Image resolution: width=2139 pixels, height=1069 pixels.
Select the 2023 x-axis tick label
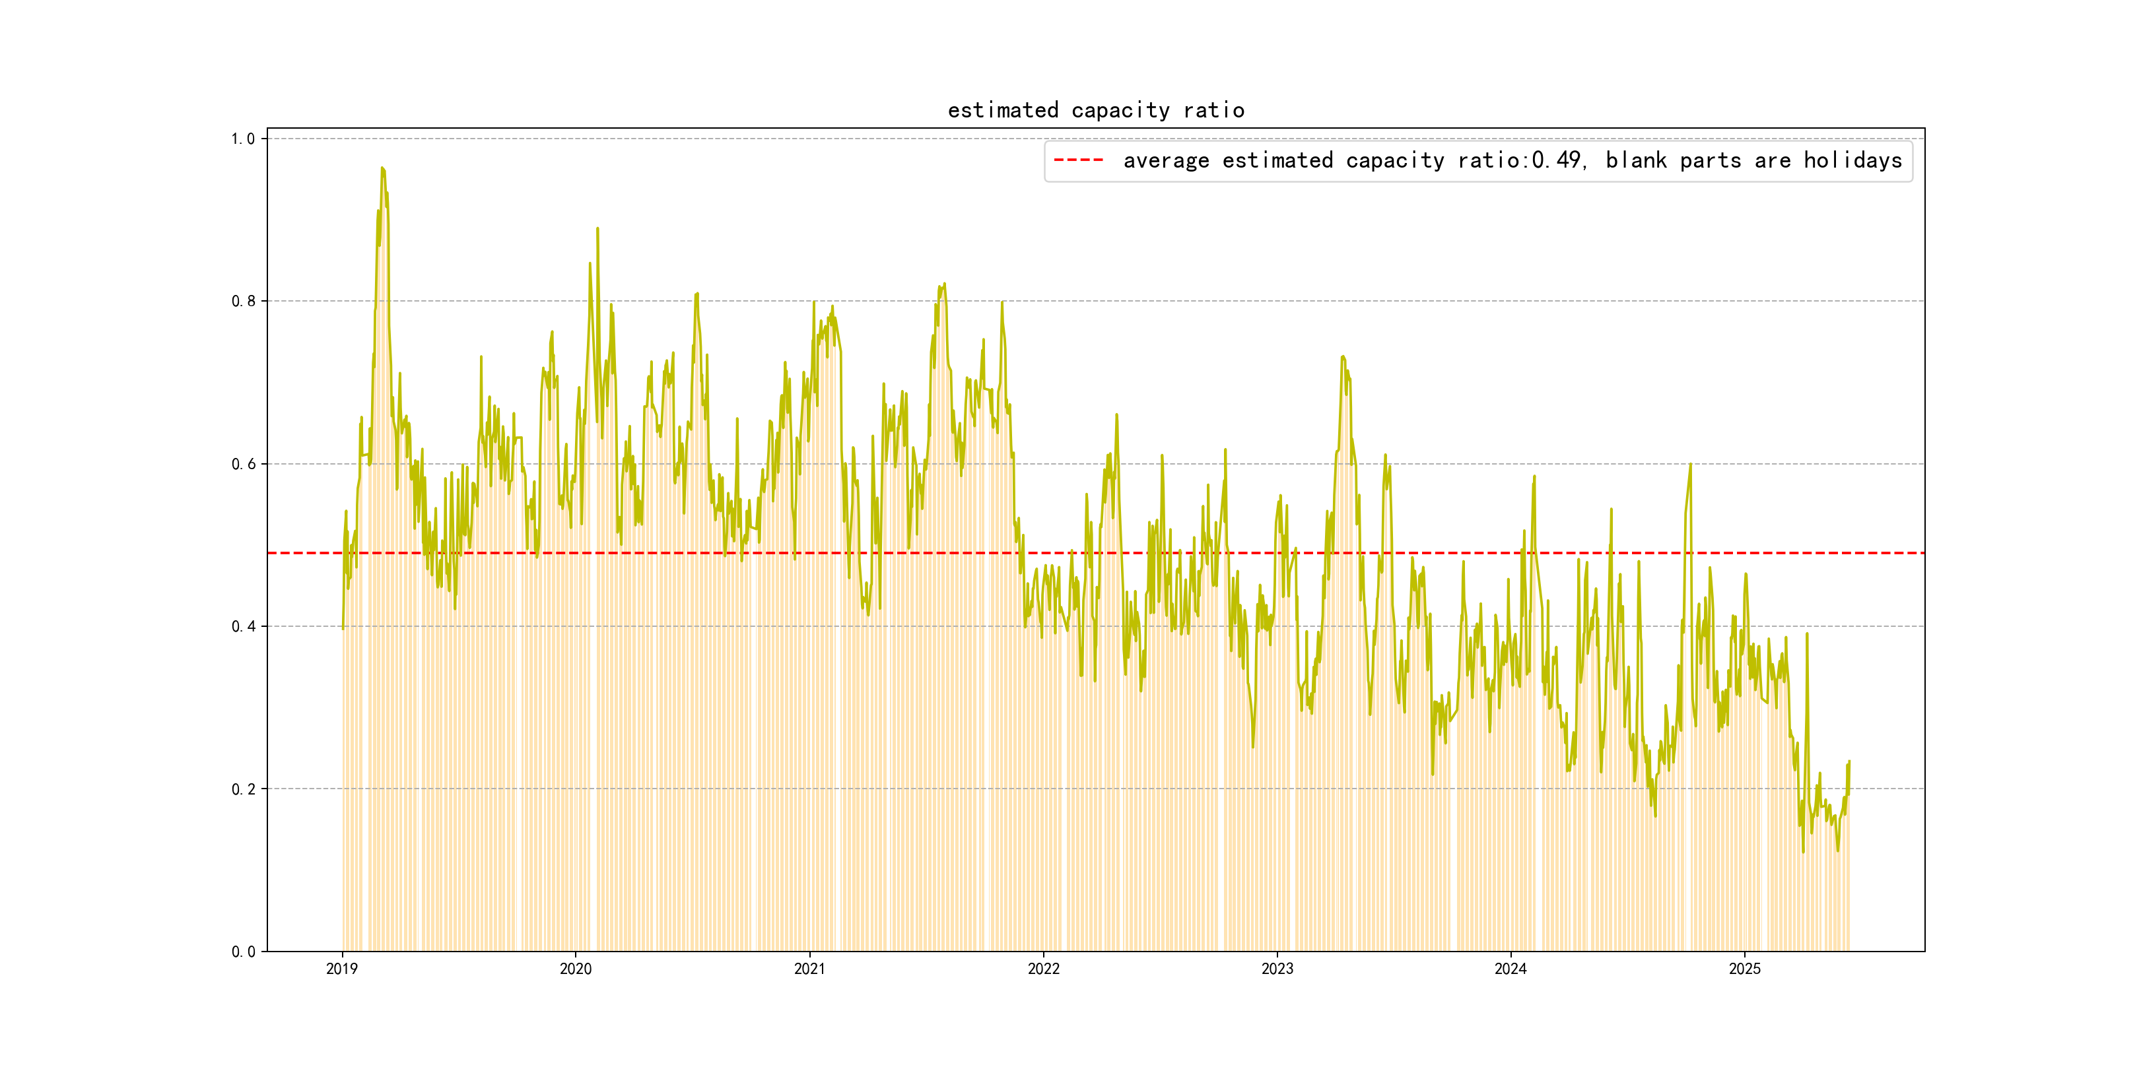(x=1277, y=969)
